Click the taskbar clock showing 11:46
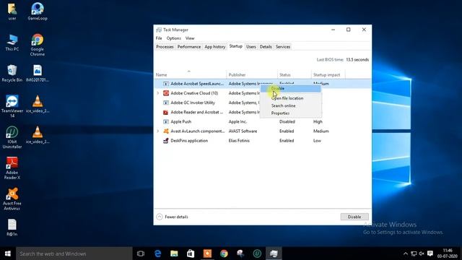 [x=448, y=253]
